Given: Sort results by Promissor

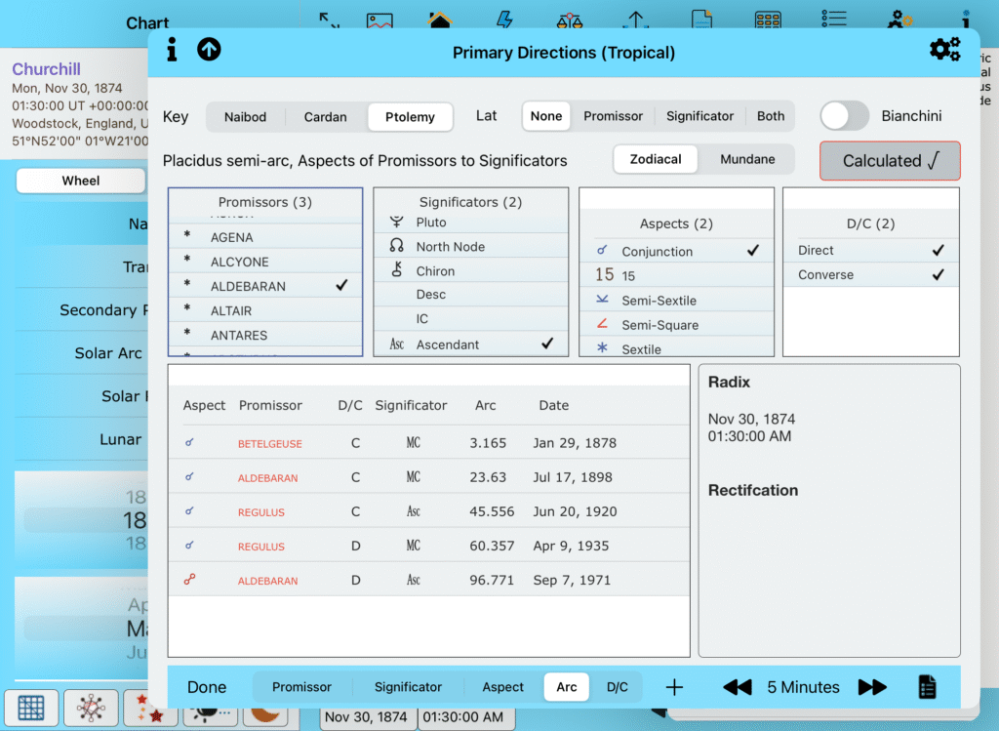Looking at the screenshot, I should click(x=301, y=687).
